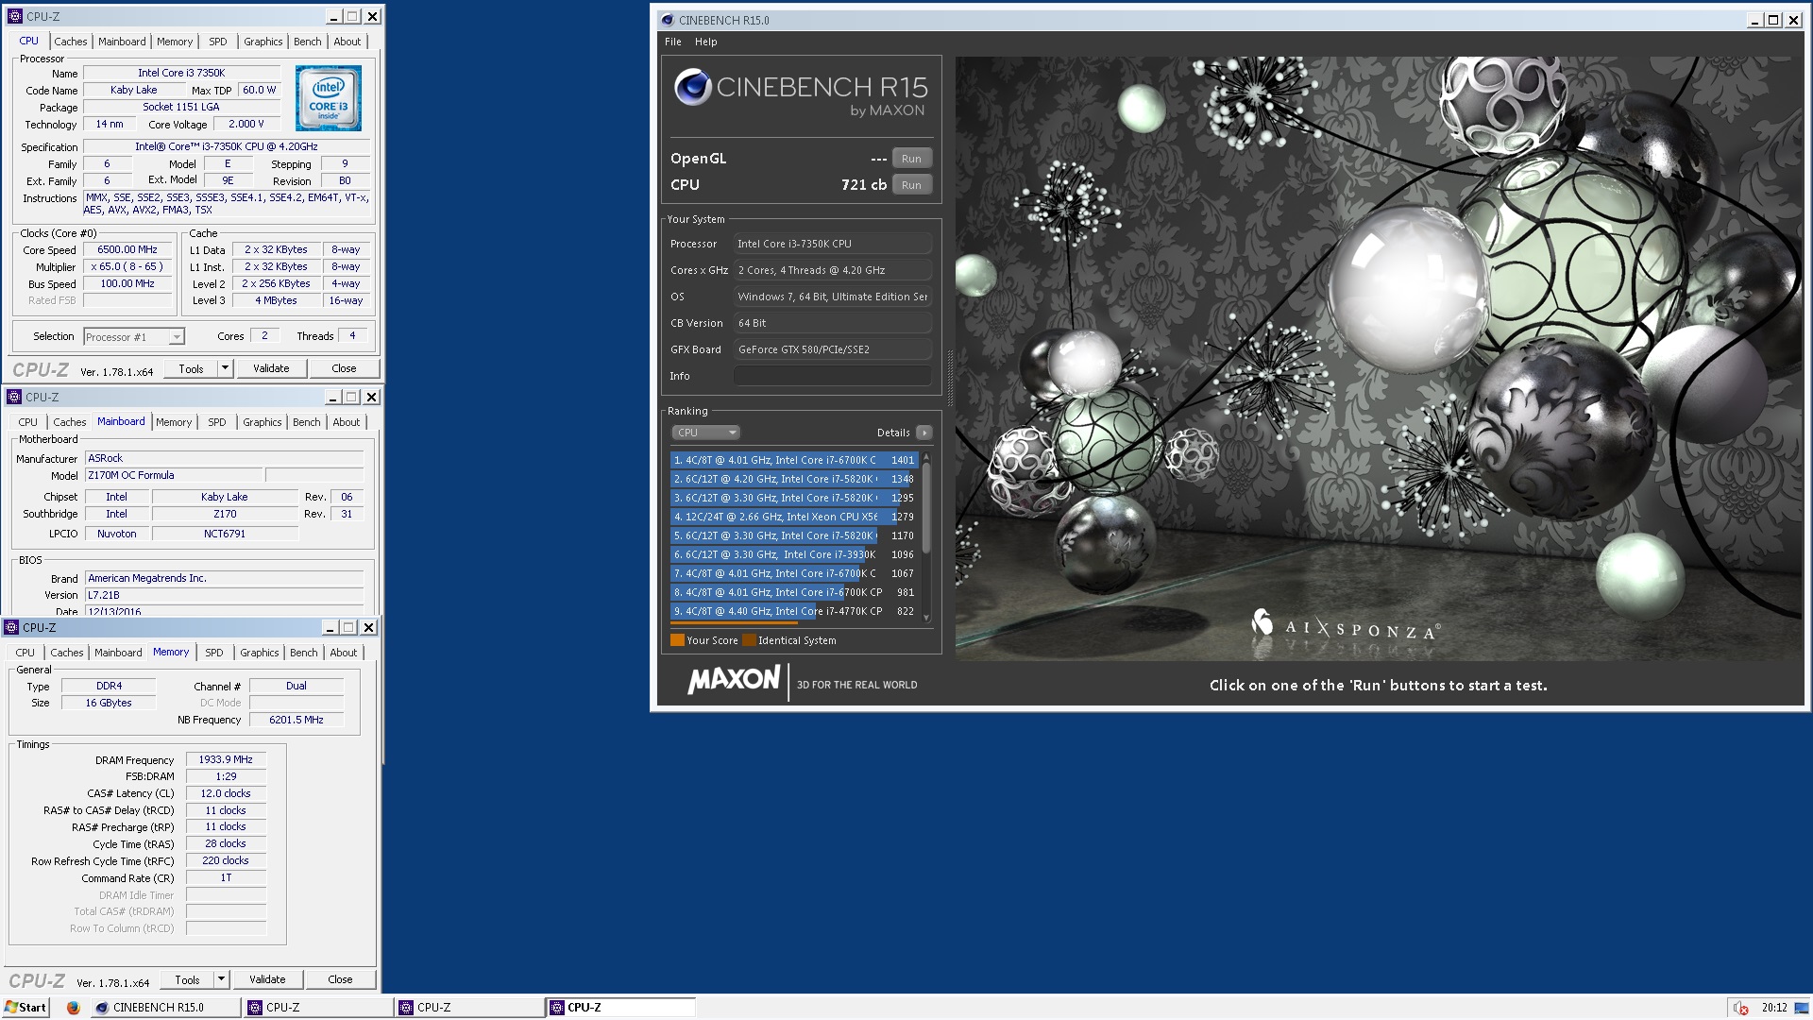Click Tools button in the Memory CPU-Z window
This screenshot has width=1813, height=1020.
[187, 979]
